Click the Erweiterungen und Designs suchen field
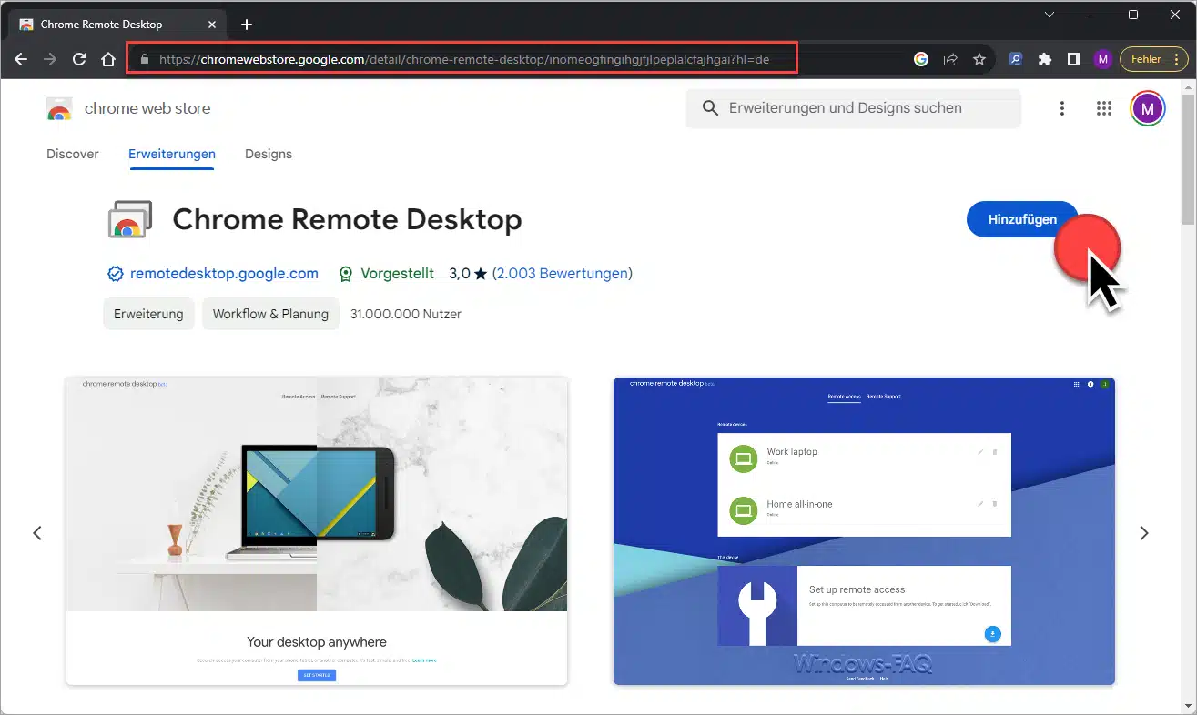 click(x=854, y=108)
